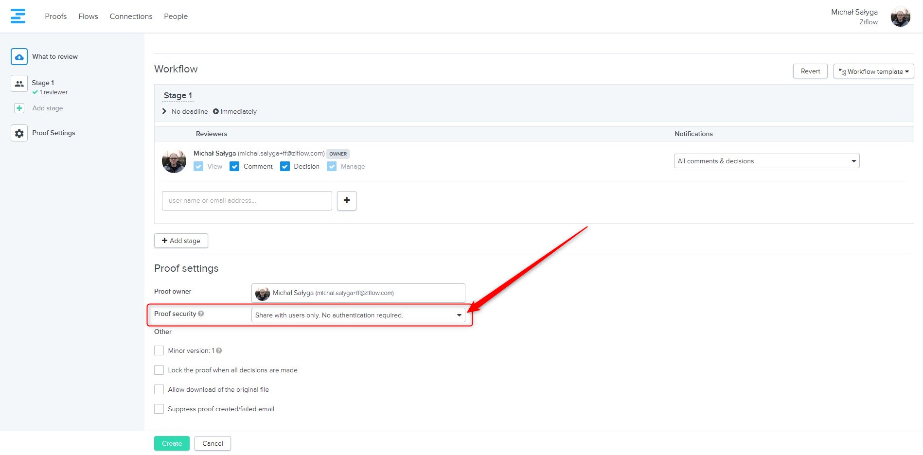The height and width of the screenshot is (455, 923).
Task: Click the green Add stage plus icon
Action: tap(19, 108)
